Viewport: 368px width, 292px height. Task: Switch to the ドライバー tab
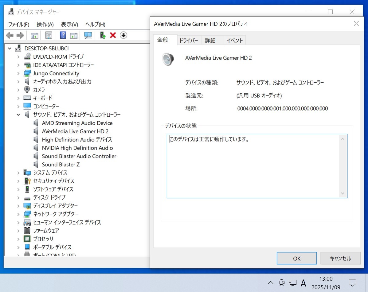pos(189,41)
